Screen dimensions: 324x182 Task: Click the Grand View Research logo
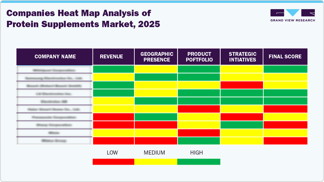point(292,16)
